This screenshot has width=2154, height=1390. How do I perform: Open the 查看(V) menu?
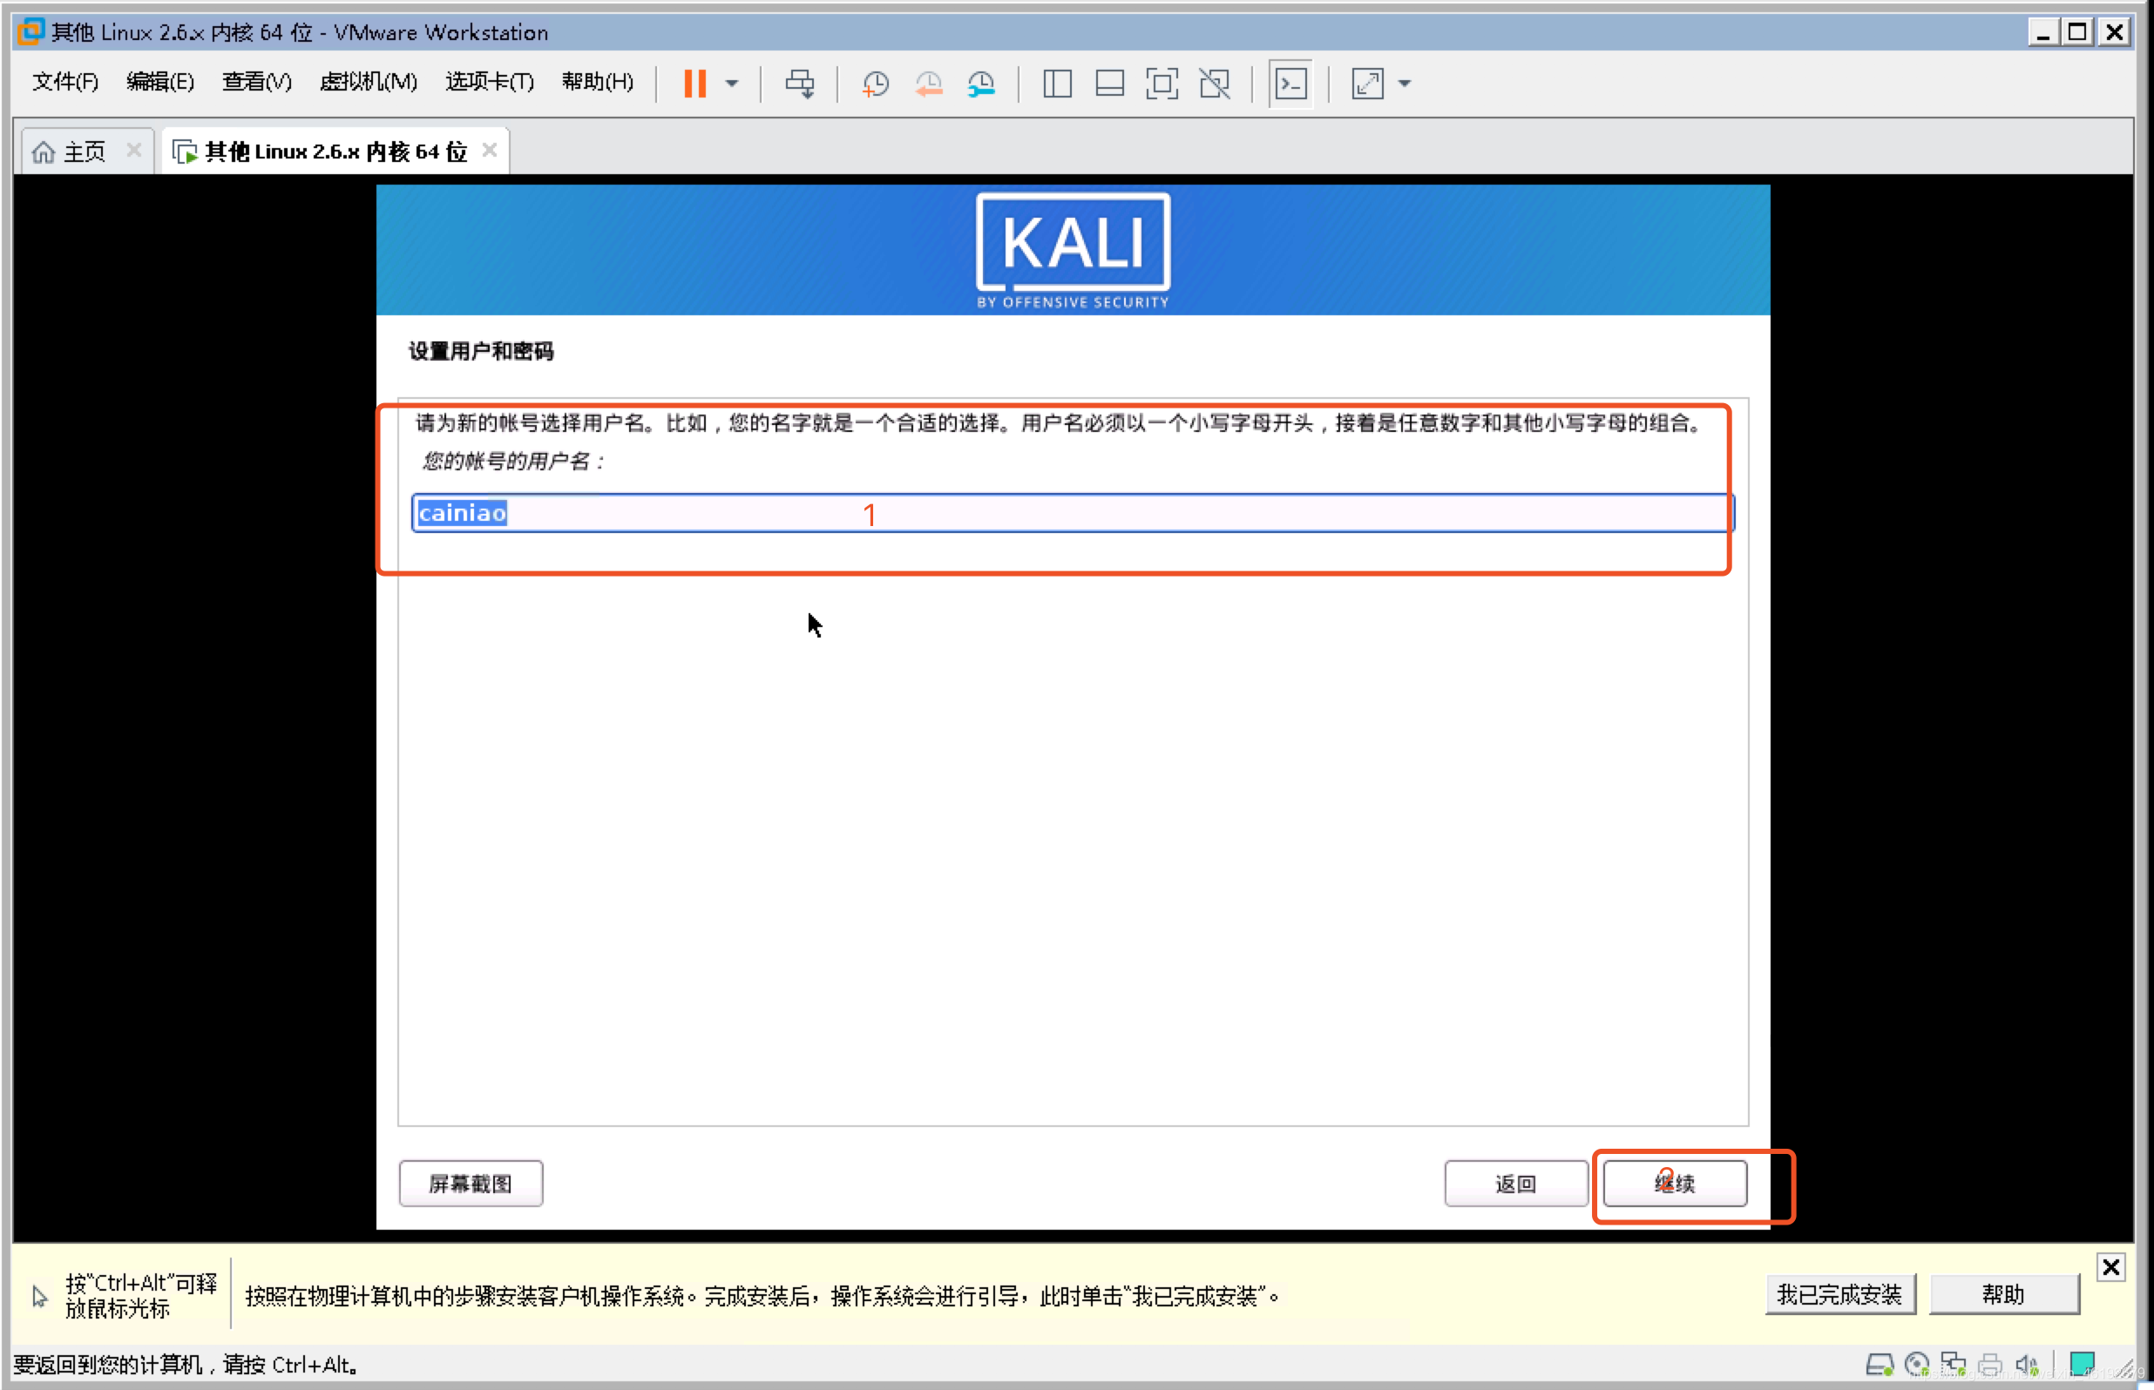pos(257,82)
